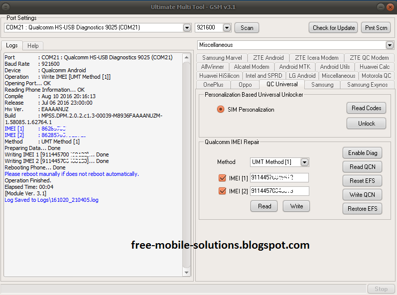Image resolution: width=397 pixels, height=295 pixels.
Task: Click the 'Hw Ver.' EAAAANUZ log line
Action: click(36, 109)
